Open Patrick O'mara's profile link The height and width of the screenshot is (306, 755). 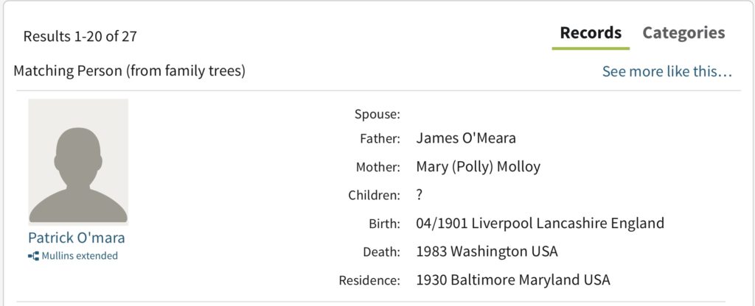tap(77, 238)
